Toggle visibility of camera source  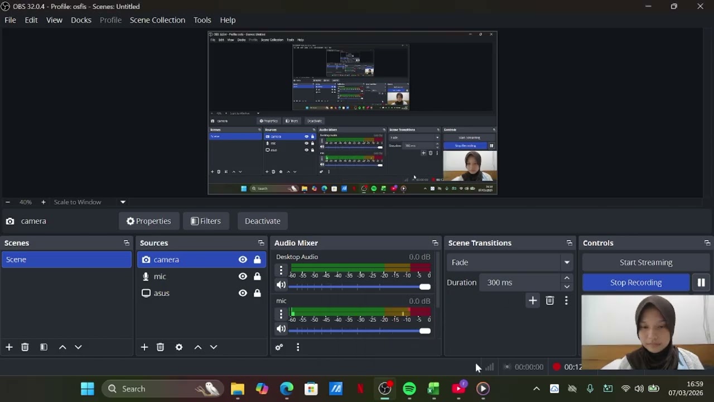[x=243, y=260]
